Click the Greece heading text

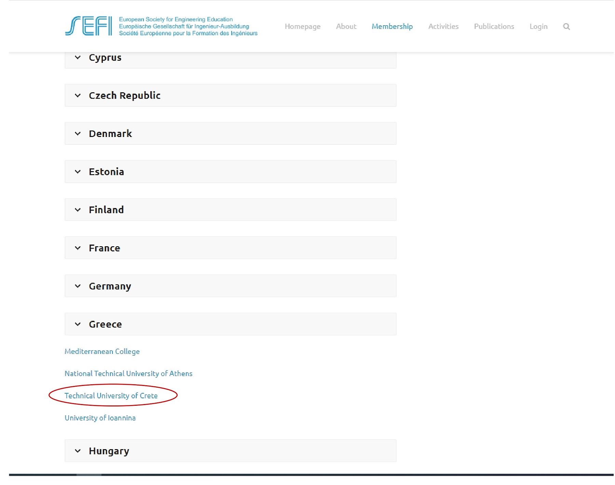pos(105,324)
